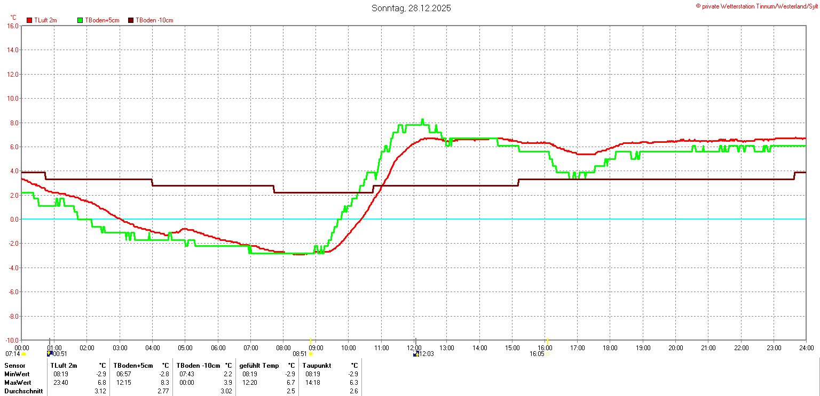Select the yellow sun icon at 08:51
This screenshot has width=820, height=396.
(311, 354)
